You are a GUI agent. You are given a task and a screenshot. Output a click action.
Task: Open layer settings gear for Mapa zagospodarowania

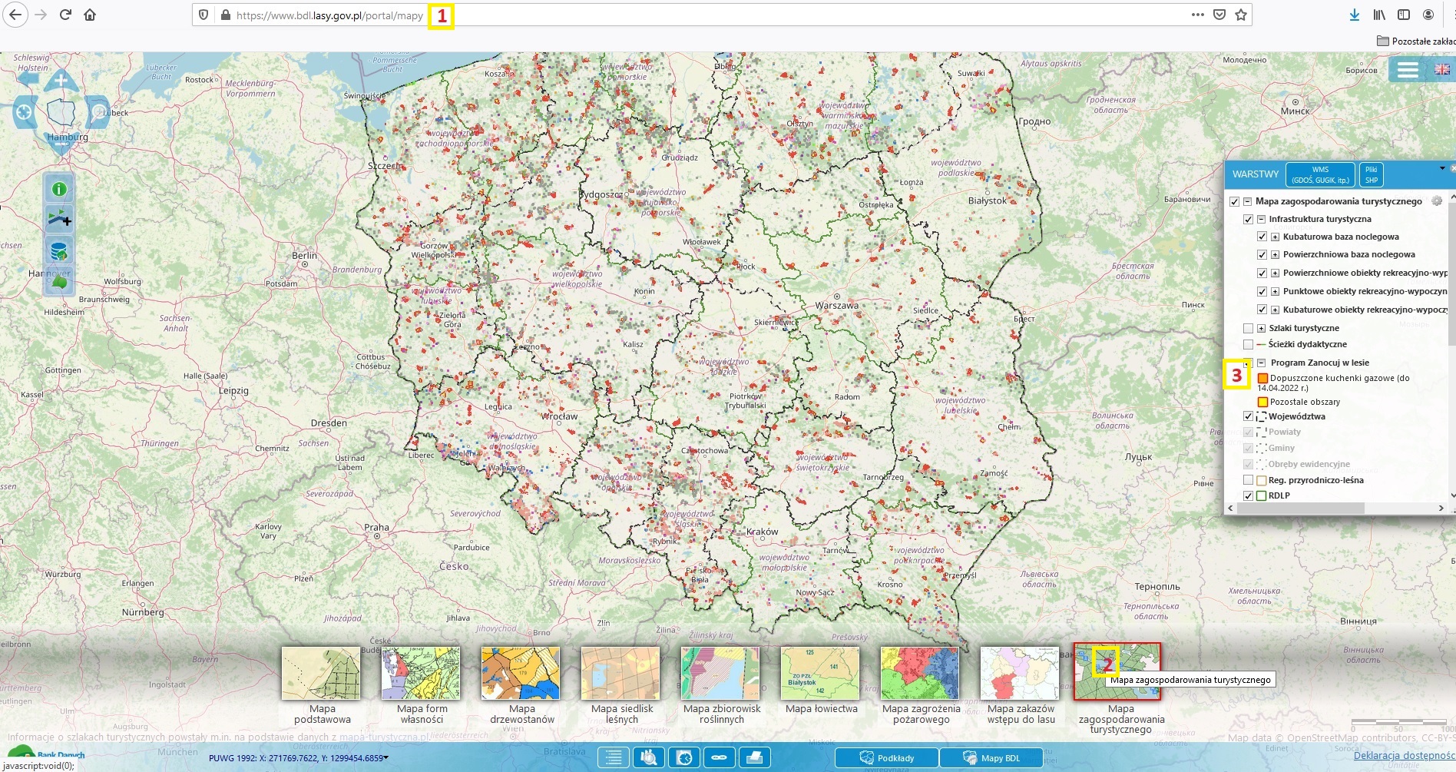click(1437, 201)
